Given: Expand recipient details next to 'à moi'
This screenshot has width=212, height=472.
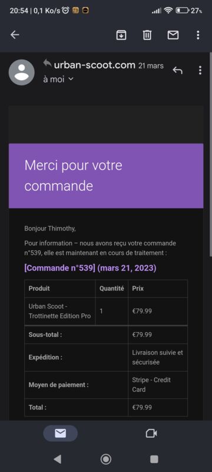Looking at the screenshot, I should pyautogui.click(x=71, y=79).
